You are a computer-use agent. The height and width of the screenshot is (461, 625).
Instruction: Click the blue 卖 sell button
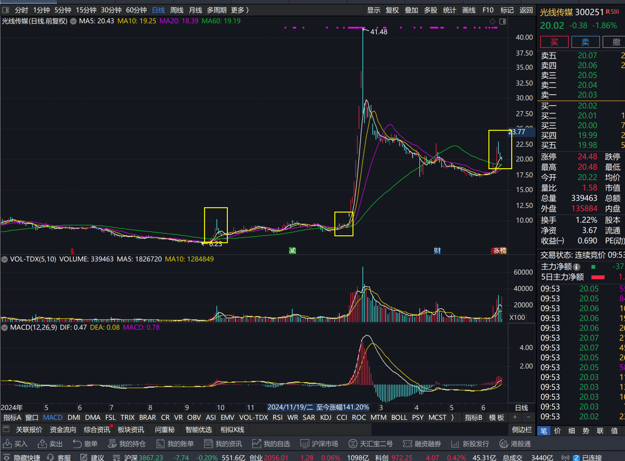[x=585, y=42]
